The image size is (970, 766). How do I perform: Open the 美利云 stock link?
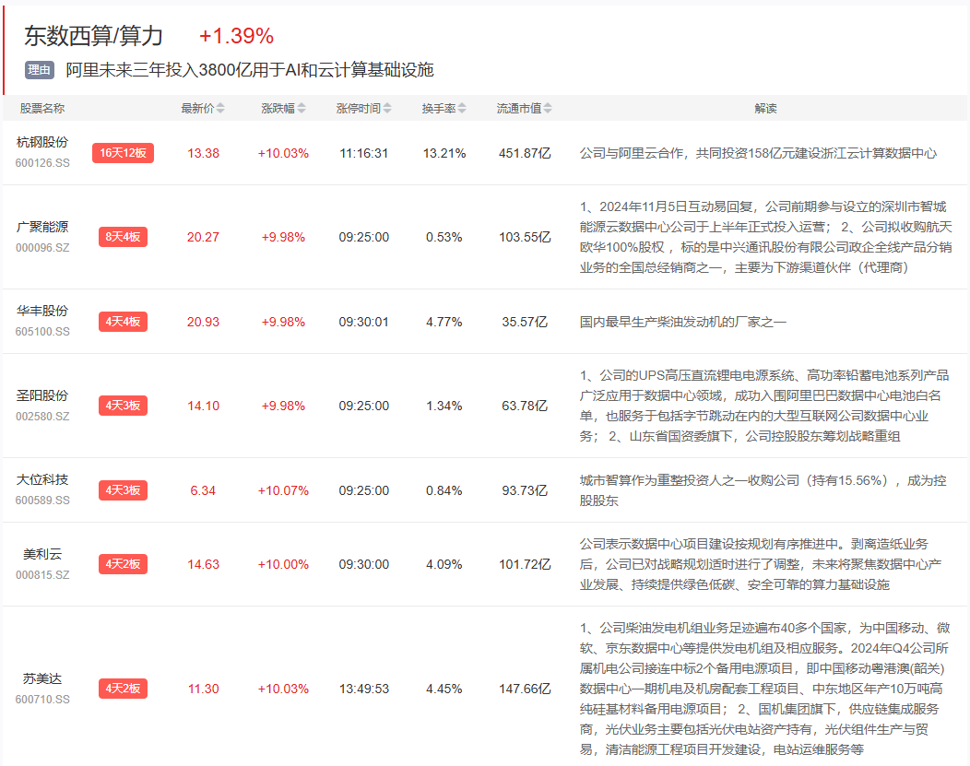pos(42,555)
